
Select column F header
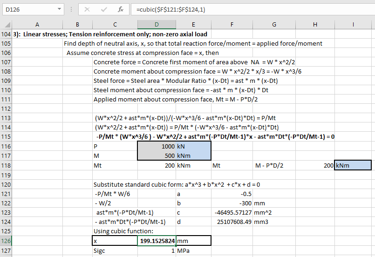pos(232,24)
